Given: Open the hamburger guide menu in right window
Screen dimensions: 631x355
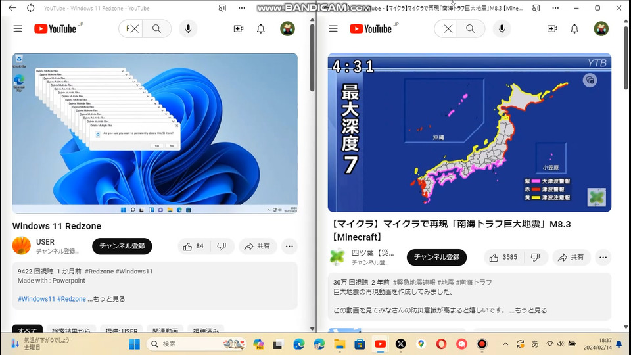Looking at the screenshot, I should click(333, 28).
